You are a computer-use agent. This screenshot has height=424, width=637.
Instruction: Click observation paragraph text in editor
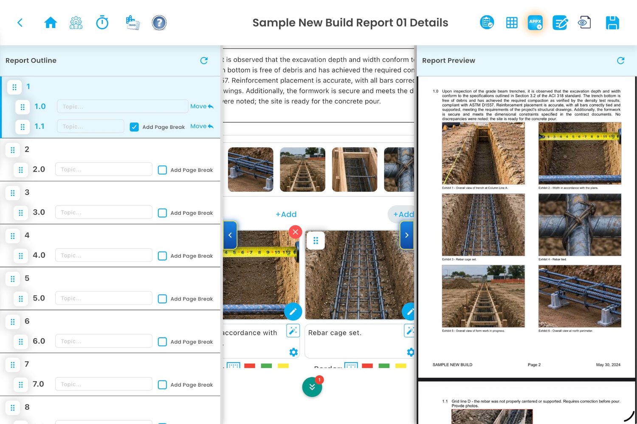(318, 80)
